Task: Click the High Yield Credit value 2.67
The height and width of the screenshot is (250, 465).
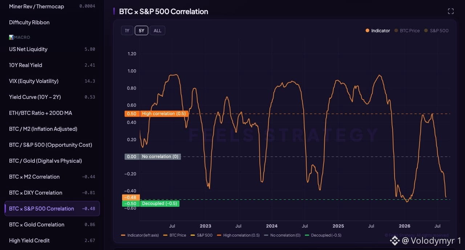Action: tap(90, 241)
